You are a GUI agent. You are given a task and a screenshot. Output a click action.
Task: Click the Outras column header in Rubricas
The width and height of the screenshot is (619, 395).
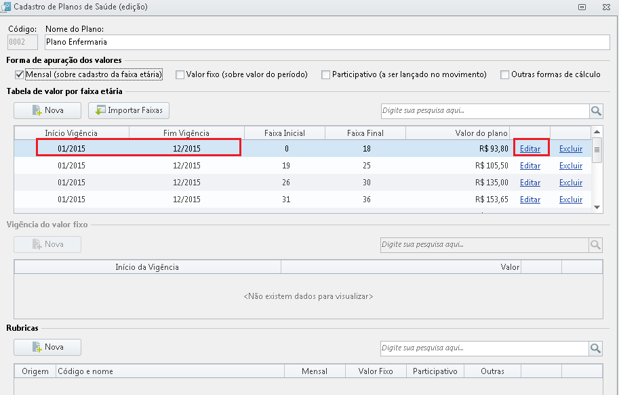pyautogui.click(x=492, y=371)
